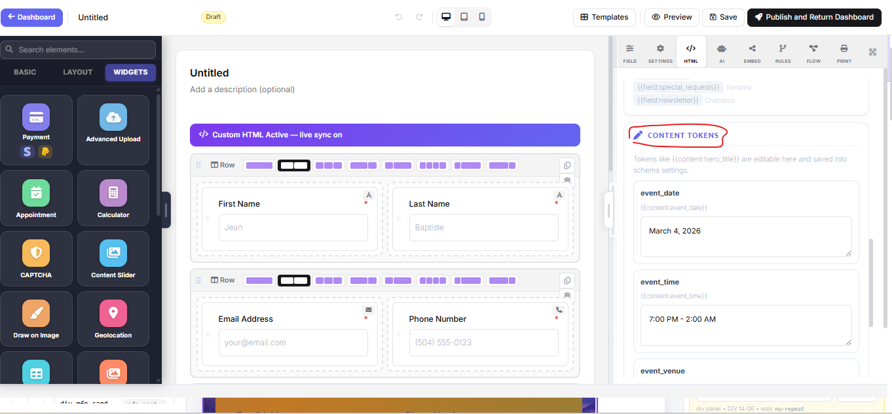Switch to the HTML panel tab

click(x=691, y=53)
